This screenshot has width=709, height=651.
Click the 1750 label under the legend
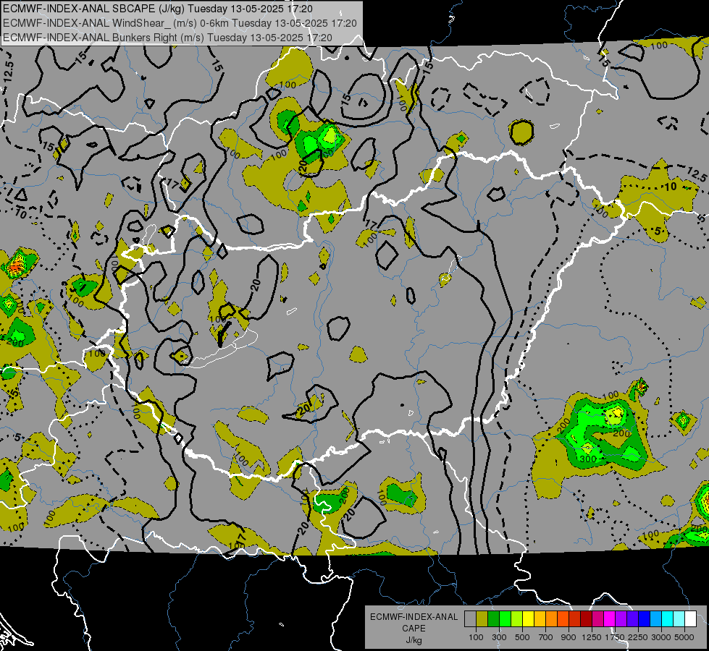point(615,637)
